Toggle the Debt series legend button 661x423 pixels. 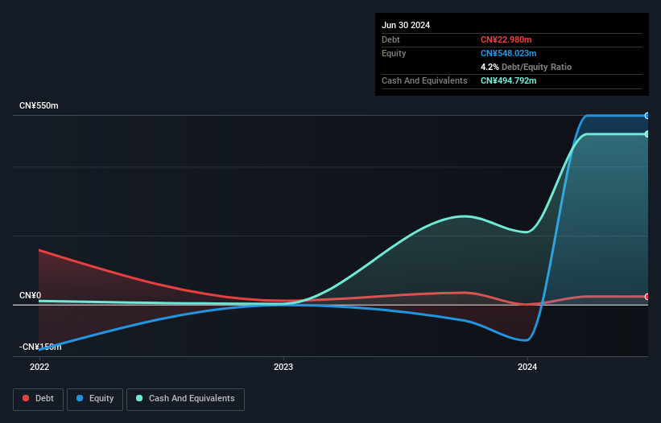(x=39, y=399)
